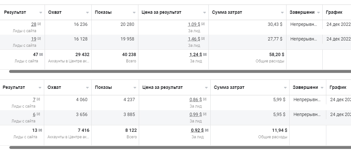Open Показы column dropdown in top table
Screen dimensions: 351x157
click(x=134, y=13)
